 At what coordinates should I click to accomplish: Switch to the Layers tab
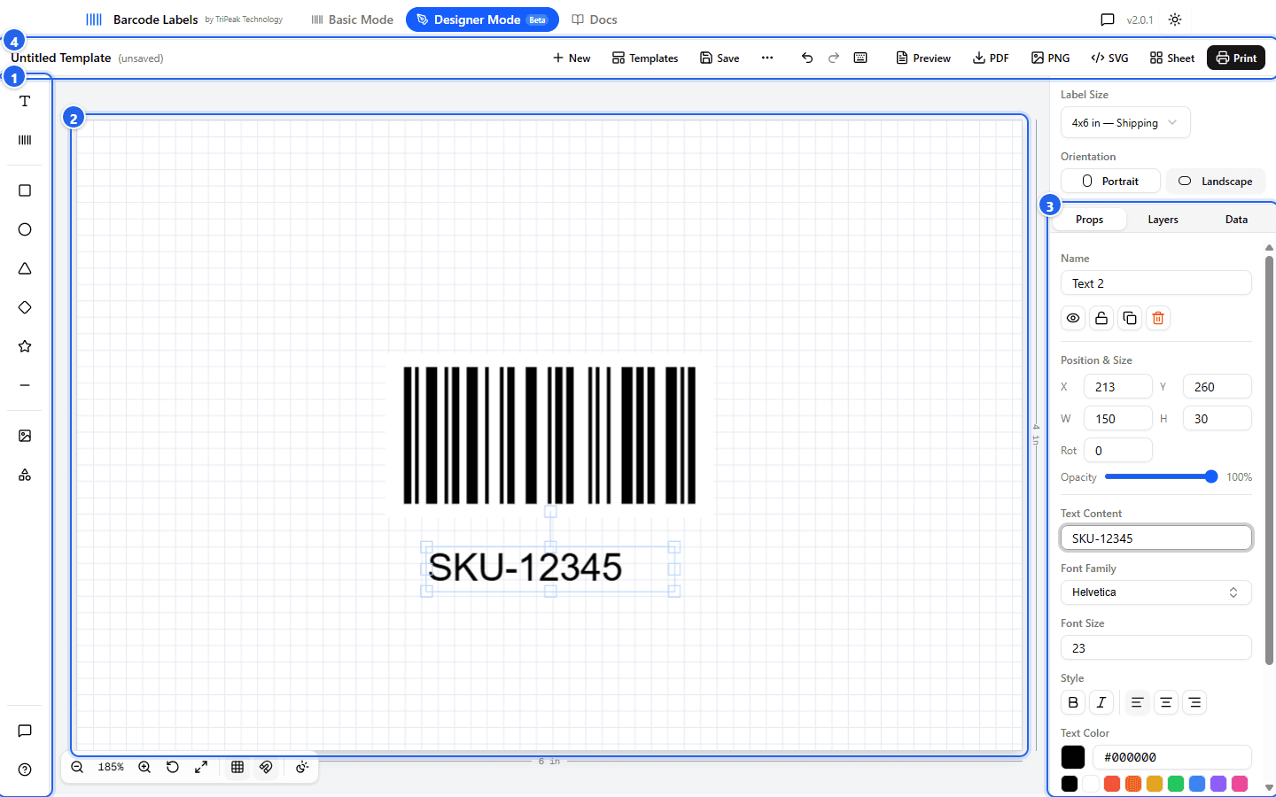[1163, 220]
